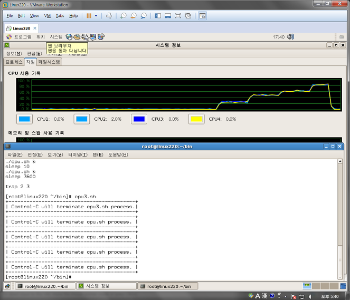
Task: Select the second workspace in switcher
Action: (316, 286)
